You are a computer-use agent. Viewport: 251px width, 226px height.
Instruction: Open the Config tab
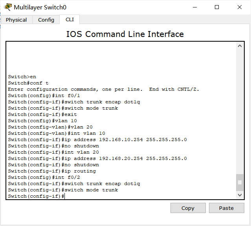pyautogui.click(x=46, y=20)
